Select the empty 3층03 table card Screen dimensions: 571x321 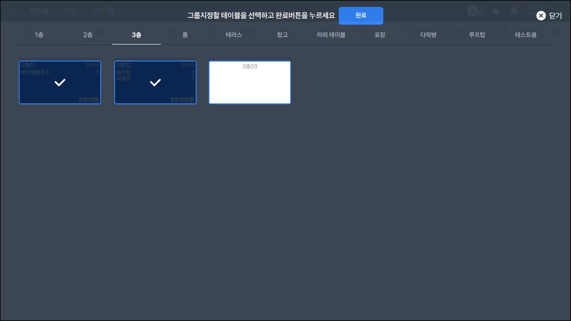(x=250, y=82)
